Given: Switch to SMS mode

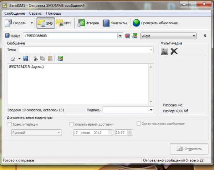Looking at the screenshot, I should tap(46, 23).
